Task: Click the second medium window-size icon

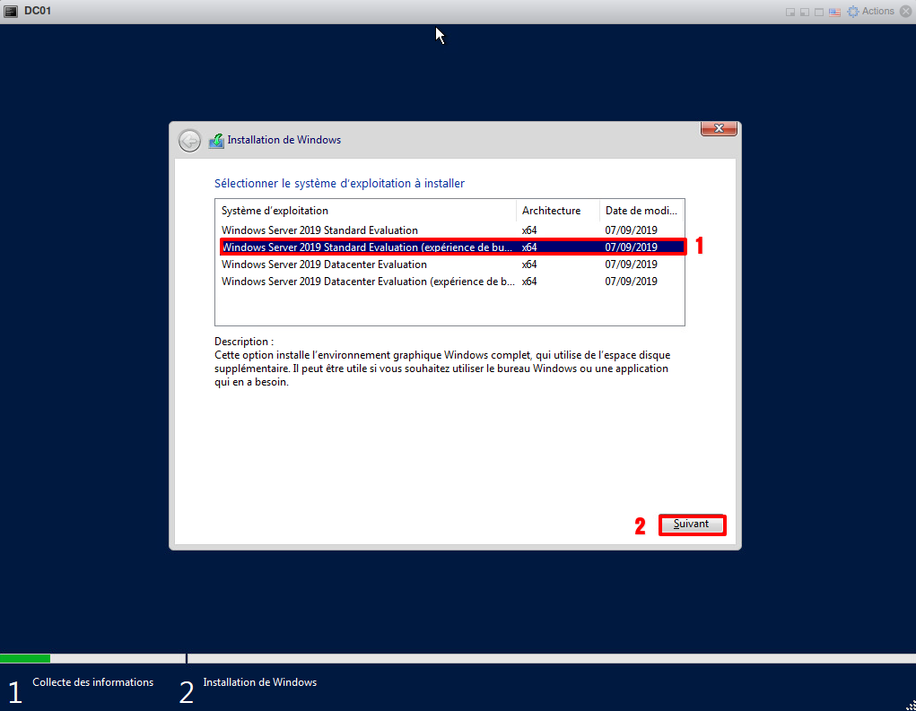Action: [x=805, y=12]
